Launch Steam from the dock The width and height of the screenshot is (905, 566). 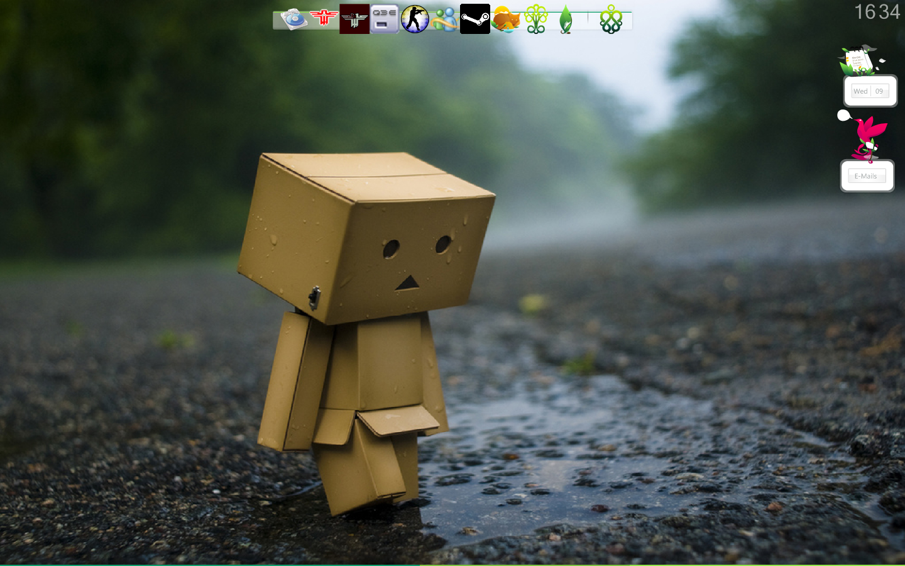(475, 19)
